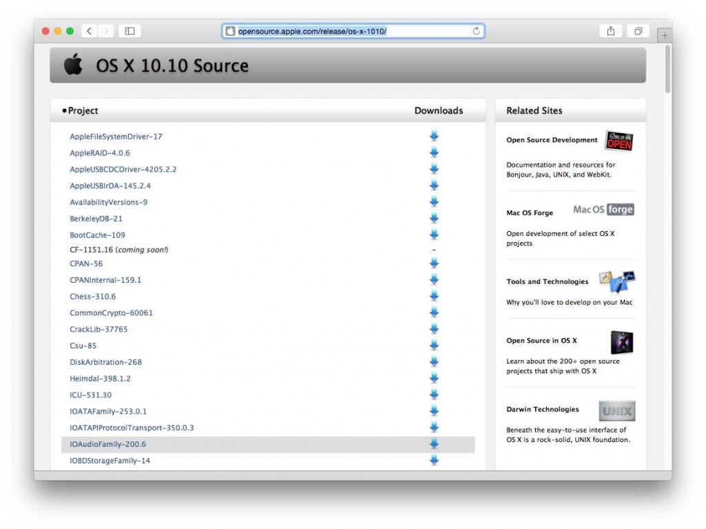
Task: Download CrackLib-37765 via its arrow icon
Action: 434,329
